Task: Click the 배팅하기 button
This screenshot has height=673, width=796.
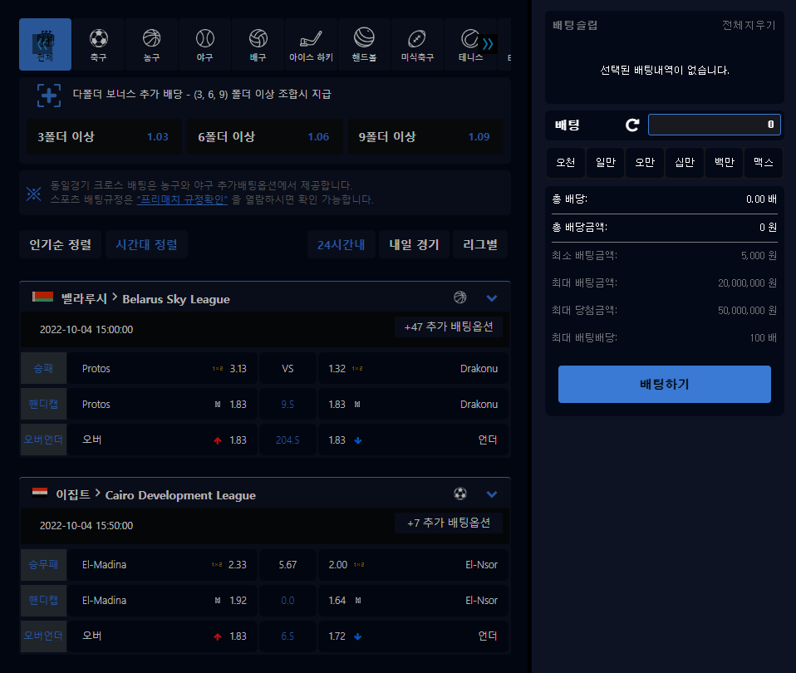Action: click(x=664, y=385)
